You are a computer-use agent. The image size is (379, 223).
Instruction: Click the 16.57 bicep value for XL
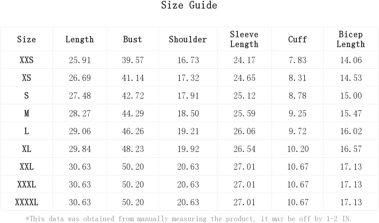coord(351,149)
